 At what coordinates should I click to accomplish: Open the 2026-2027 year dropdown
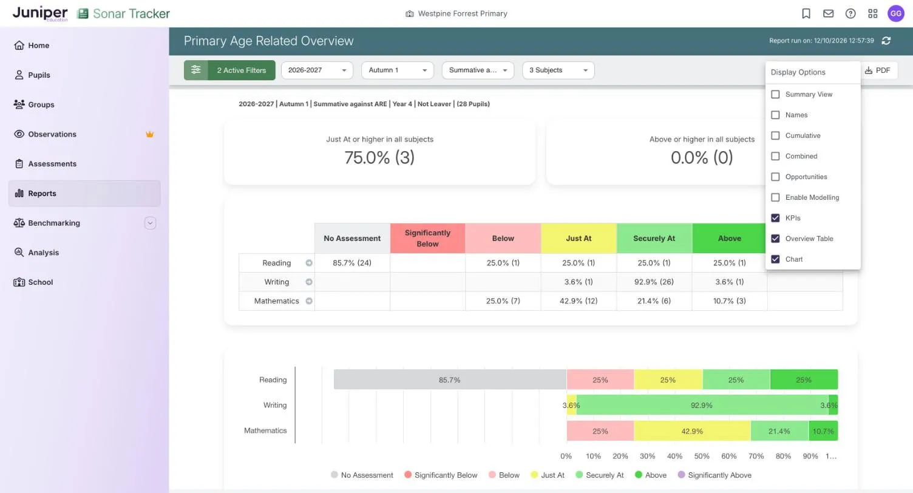tap(317, 70)
